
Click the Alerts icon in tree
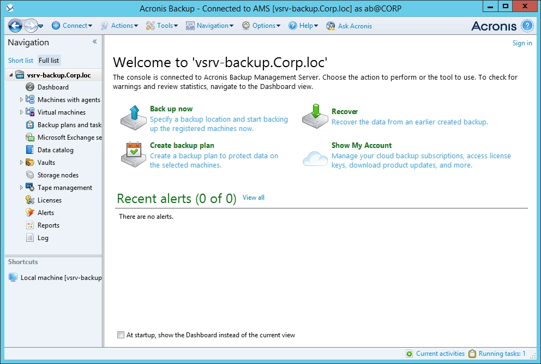coord(30,212)
